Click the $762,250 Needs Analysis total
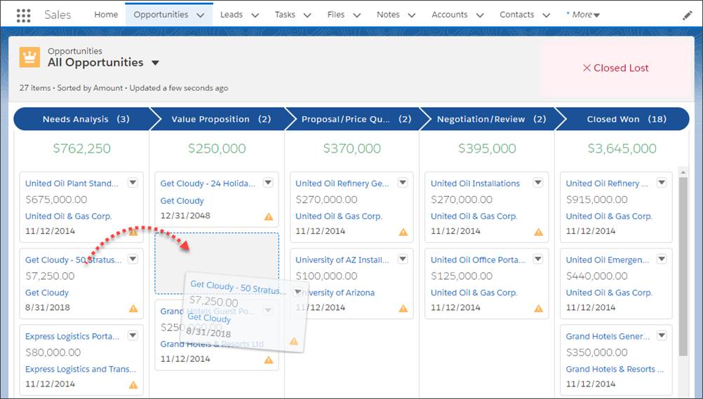 point(81,148)
